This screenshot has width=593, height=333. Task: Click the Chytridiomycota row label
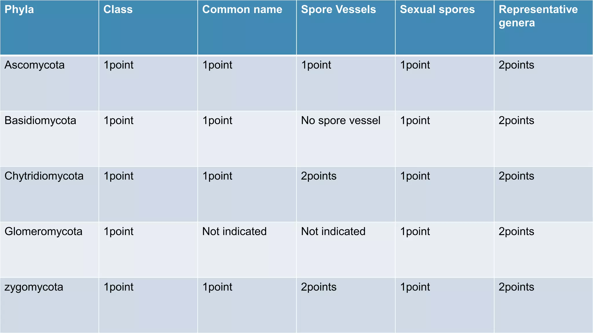[44, 176]
